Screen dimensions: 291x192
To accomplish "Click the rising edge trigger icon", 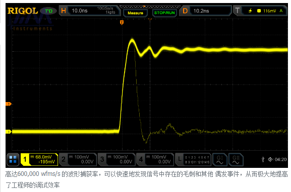I will tap(250, 11).
